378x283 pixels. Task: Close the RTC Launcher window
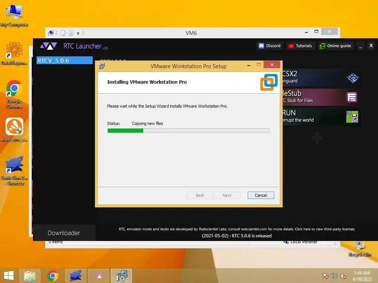pyautogui.click(x=371, y=45)
